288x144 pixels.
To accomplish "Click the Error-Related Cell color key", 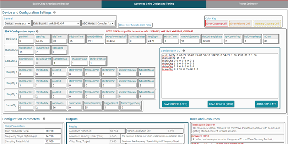I will click(x=240, y=24).
